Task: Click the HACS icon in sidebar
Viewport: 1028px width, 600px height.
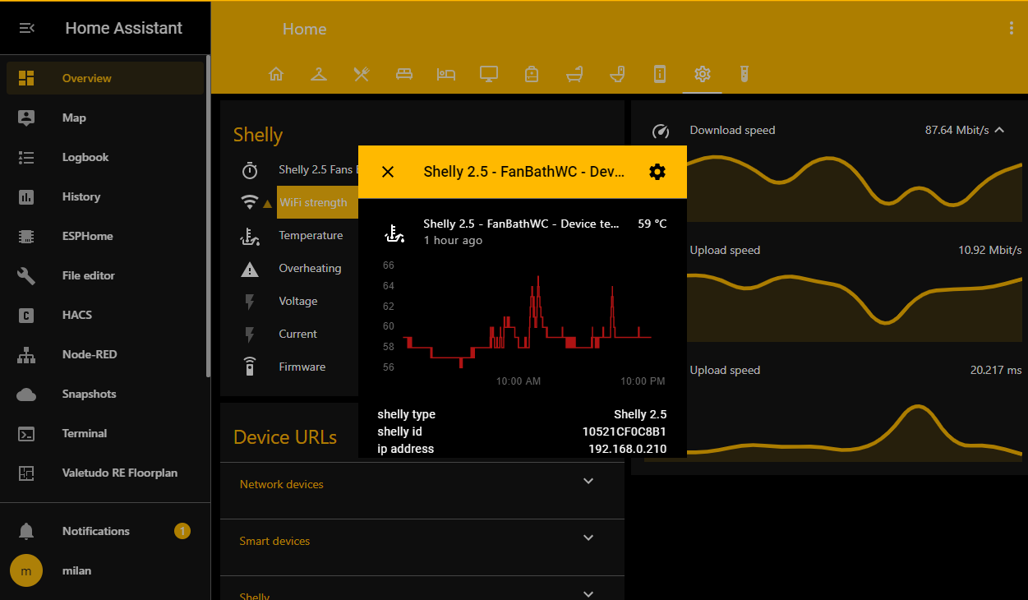Action: (x=26, y=315)
